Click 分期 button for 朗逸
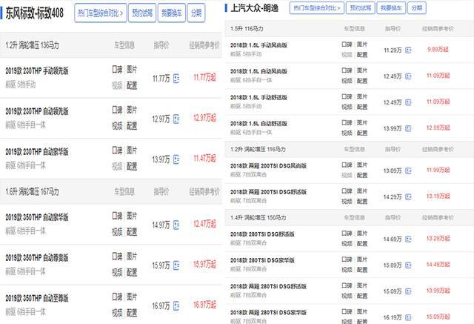This screenshot has height=324, width=474. (x=417, y=8)
